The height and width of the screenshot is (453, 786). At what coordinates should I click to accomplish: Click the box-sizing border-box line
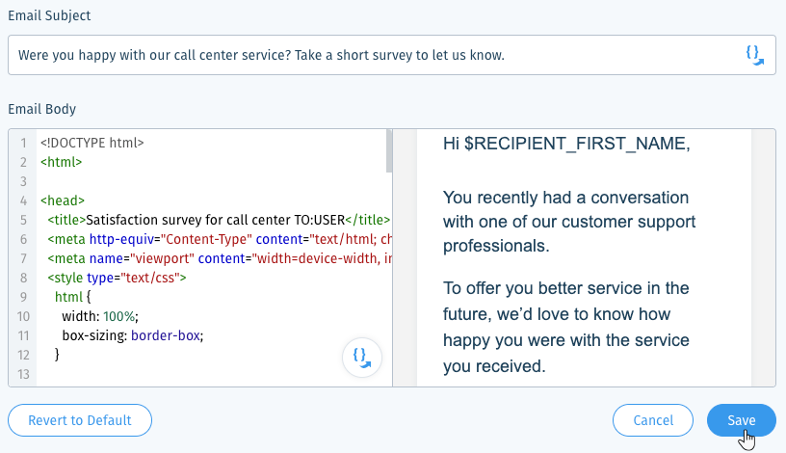coord(132,335)
